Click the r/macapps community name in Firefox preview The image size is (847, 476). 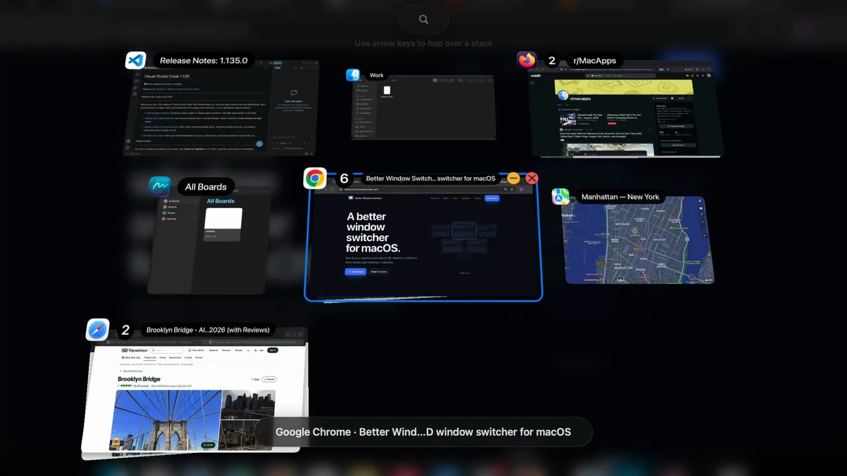click(x=580, y=98)
